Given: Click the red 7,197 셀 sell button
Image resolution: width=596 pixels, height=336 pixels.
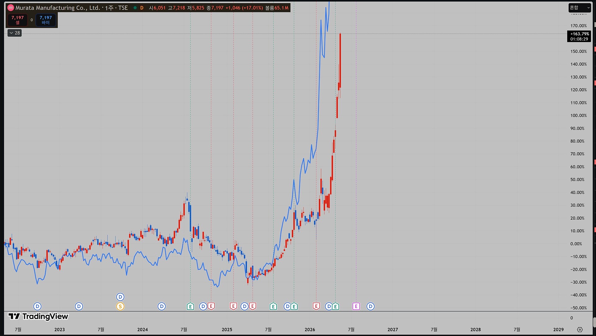Looking at the screenshot, I should pyautogui.click(x=18, y=20).
